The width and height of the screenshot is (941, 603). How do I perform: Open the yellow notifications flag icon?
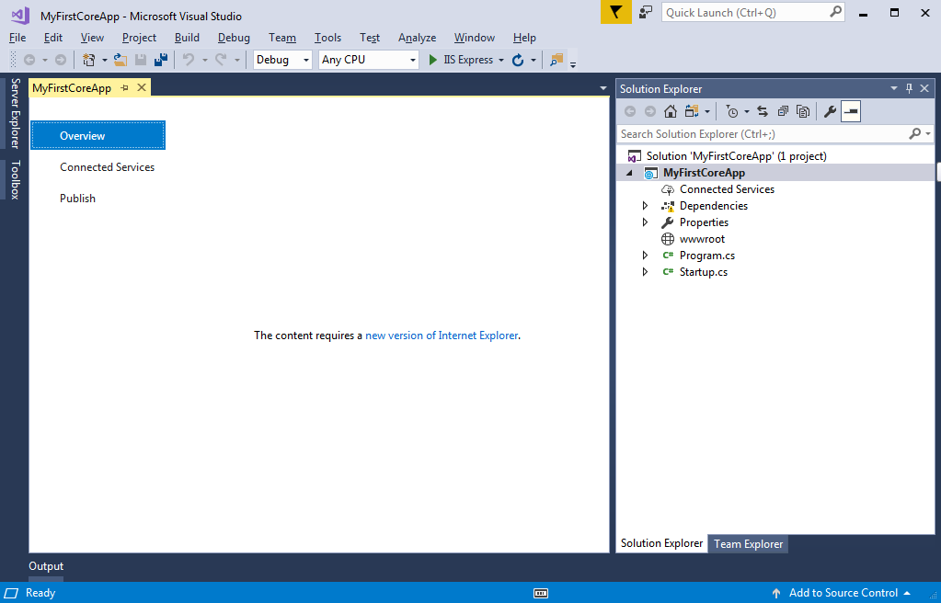point(615,12)
